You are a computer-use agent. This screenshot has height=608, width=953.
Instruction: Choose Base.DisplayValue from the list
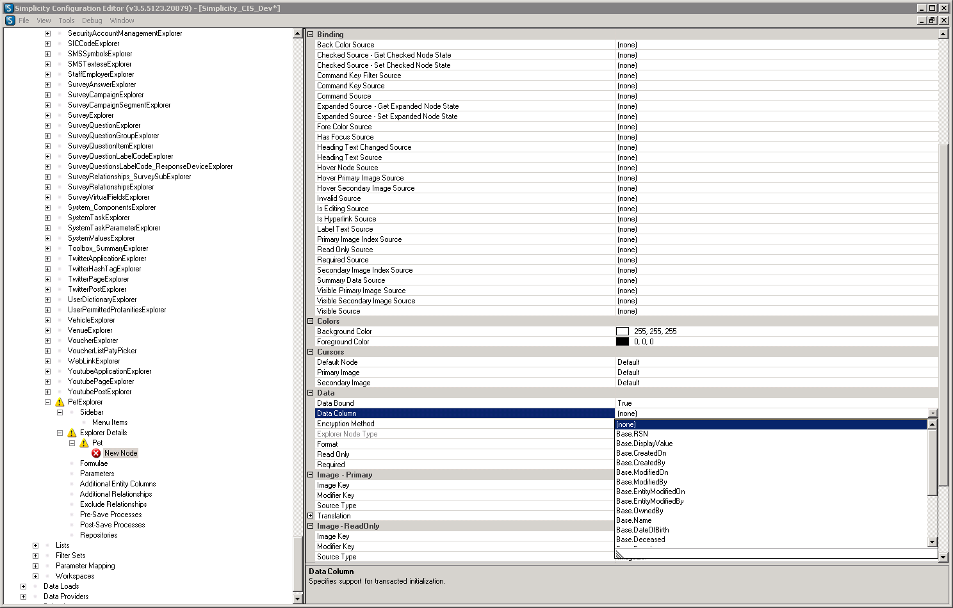coord(771,444)
